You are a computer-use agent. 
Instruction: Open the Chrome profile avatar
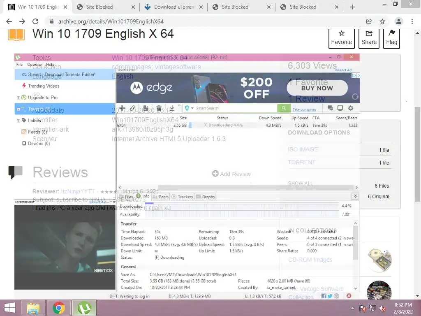[399, 21]
